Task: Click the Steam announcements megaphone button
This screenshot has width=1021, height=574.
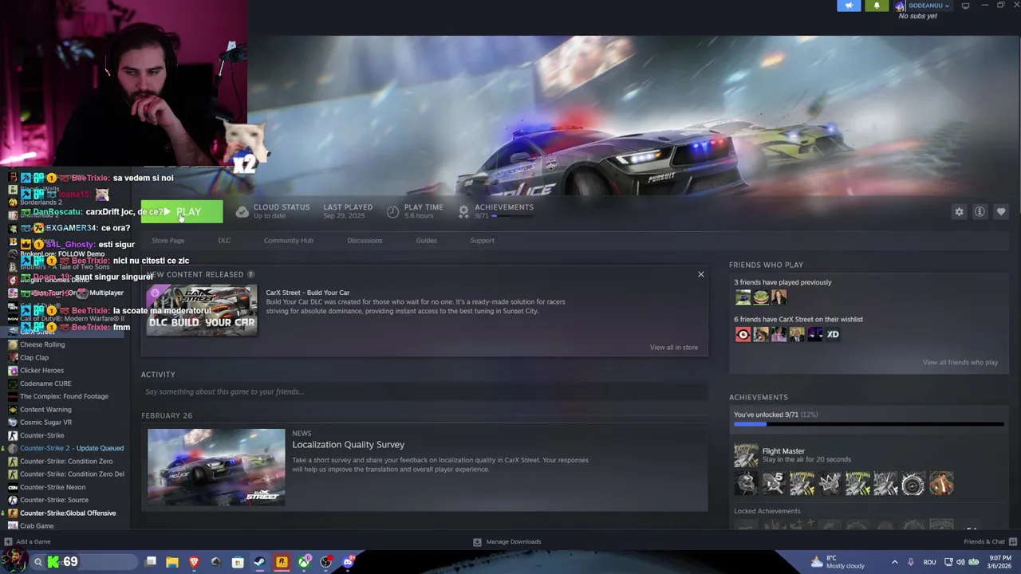Action: coord(849,6)
